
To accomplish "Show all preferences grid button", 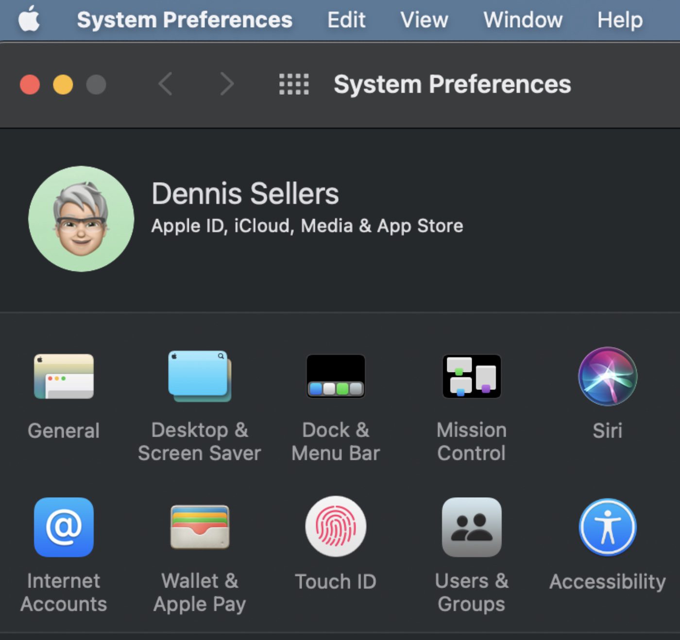I will tap(294, 84).
